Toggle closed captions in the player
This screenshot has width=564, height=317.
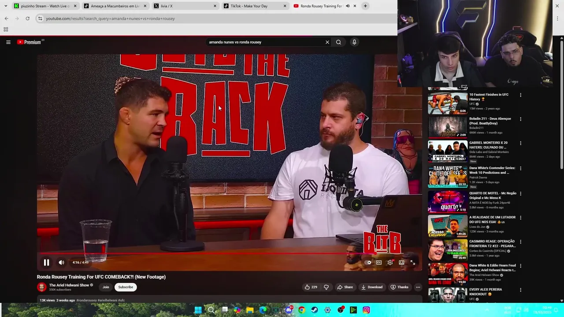pyautogui.click(x=379, y=262)
